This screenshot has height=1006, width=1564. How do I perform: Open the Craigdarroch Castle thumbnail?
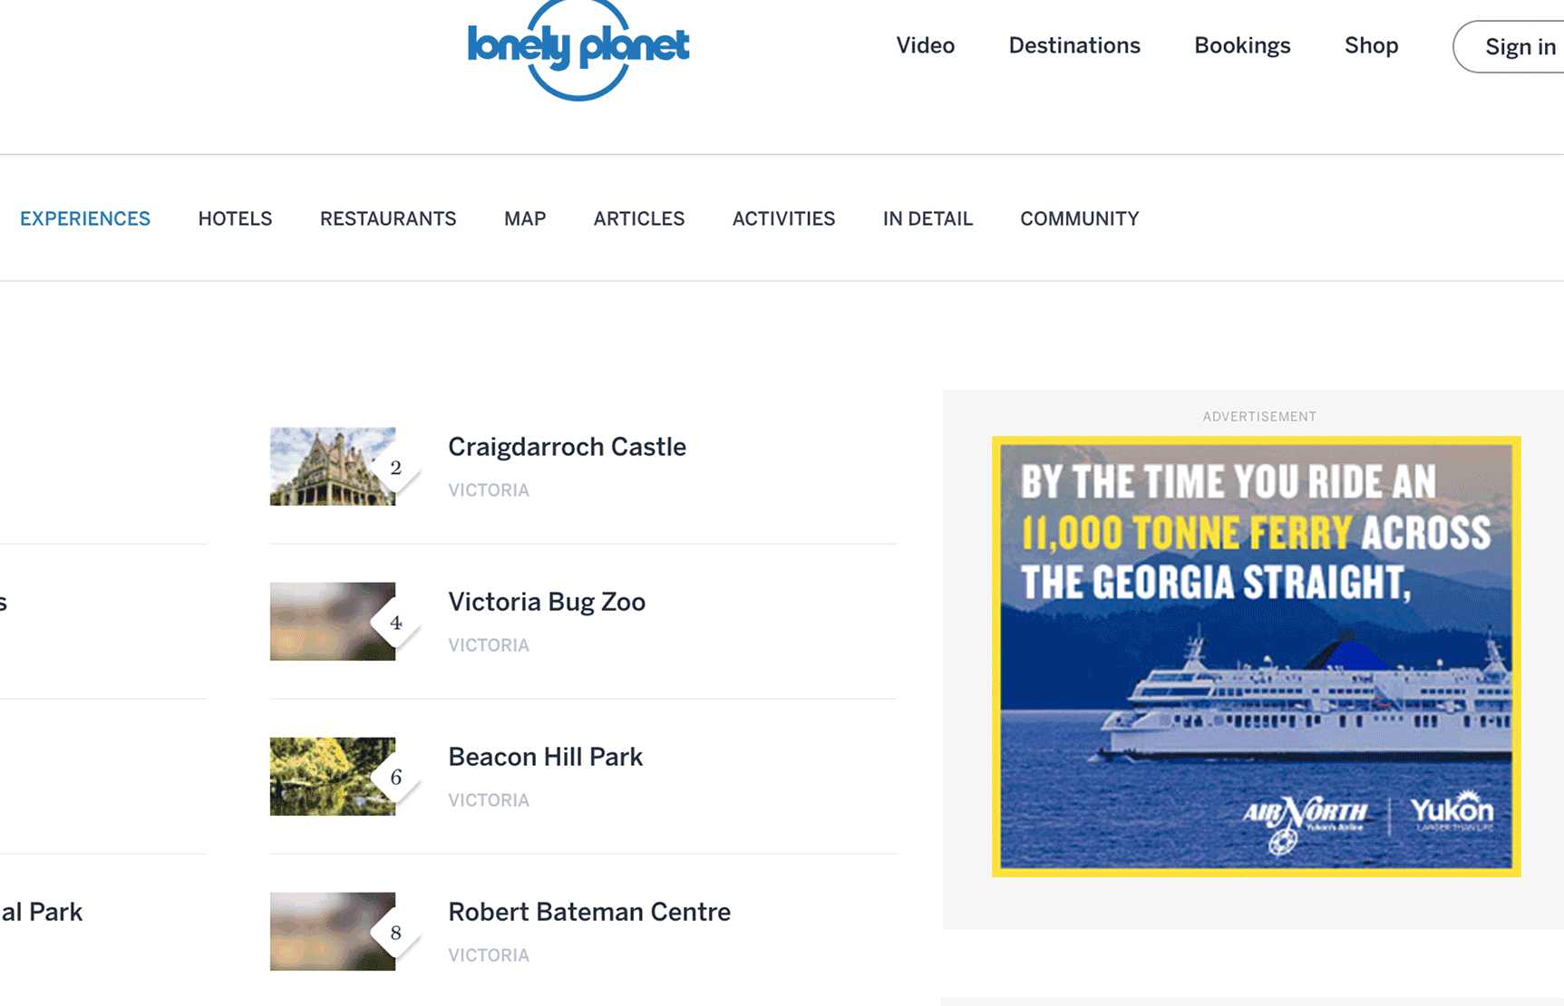[333, 467]
